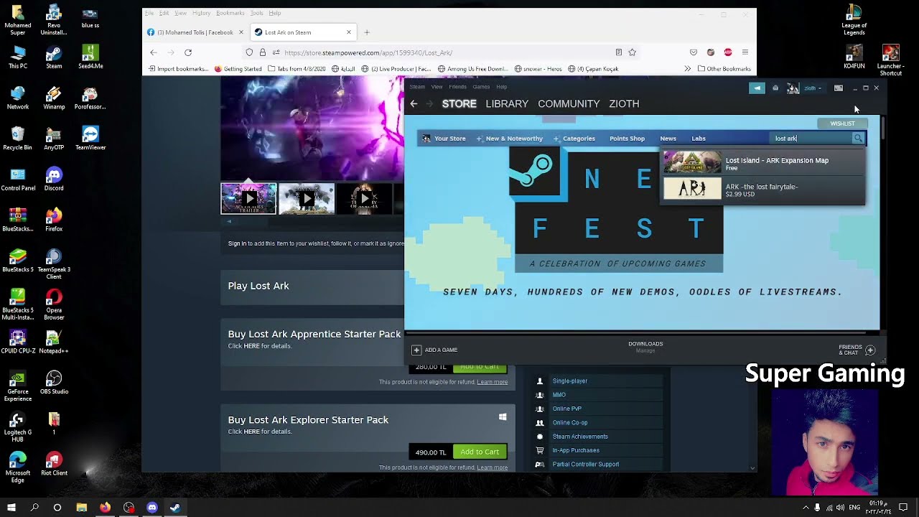This screenshot has width=919, height=517.
Task: Open Riot Client desktop icon
Action: (54, 464)
